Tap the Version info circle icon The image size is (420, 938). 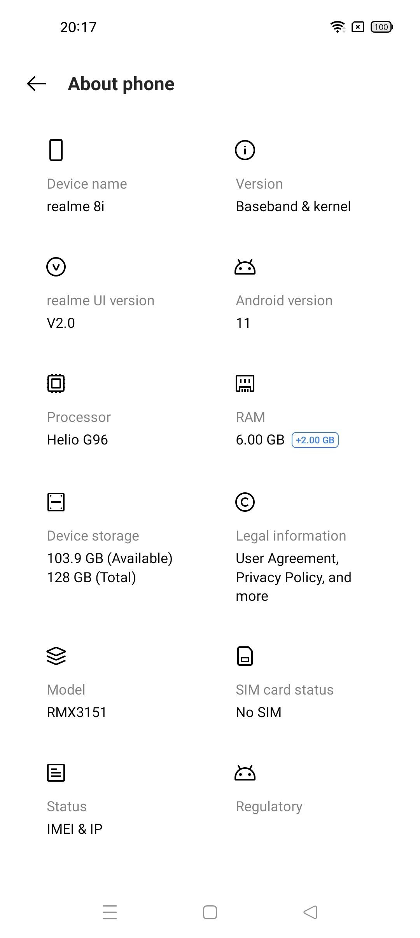click(245, 150)
